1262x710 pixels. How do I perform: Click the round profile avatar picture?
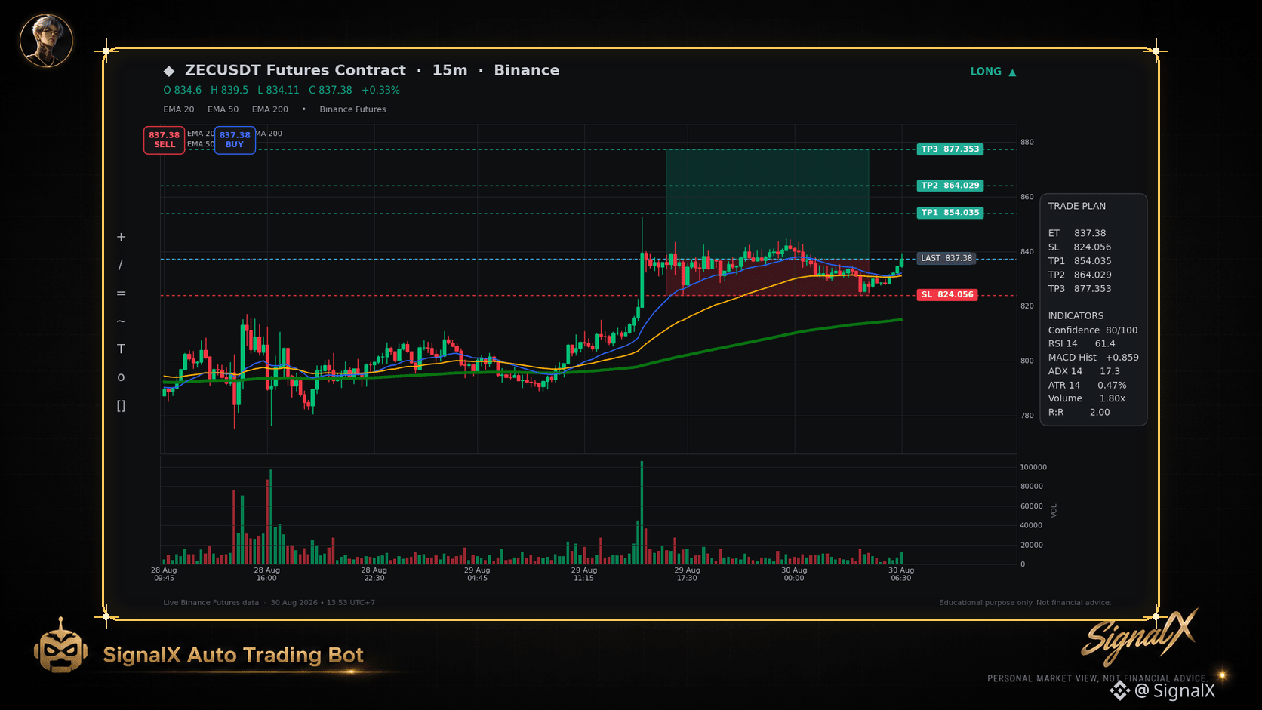tap(46, 40)
